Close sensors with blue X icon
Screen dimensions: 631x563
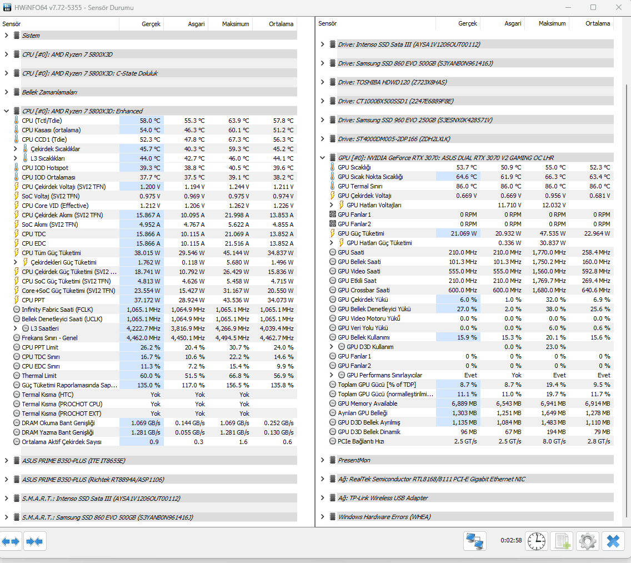[613, 541]
